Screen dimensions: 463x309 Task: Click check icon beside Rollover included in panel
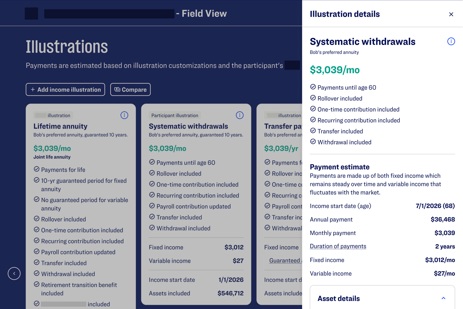pyautogui.click(x=313, y=98)
